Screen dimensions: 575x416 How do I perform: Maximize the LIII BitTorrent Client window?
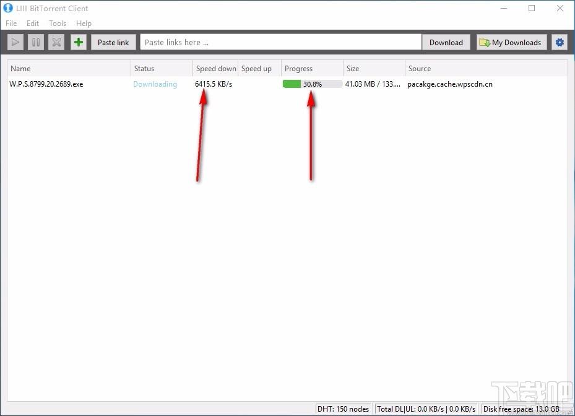click(532, 8)
